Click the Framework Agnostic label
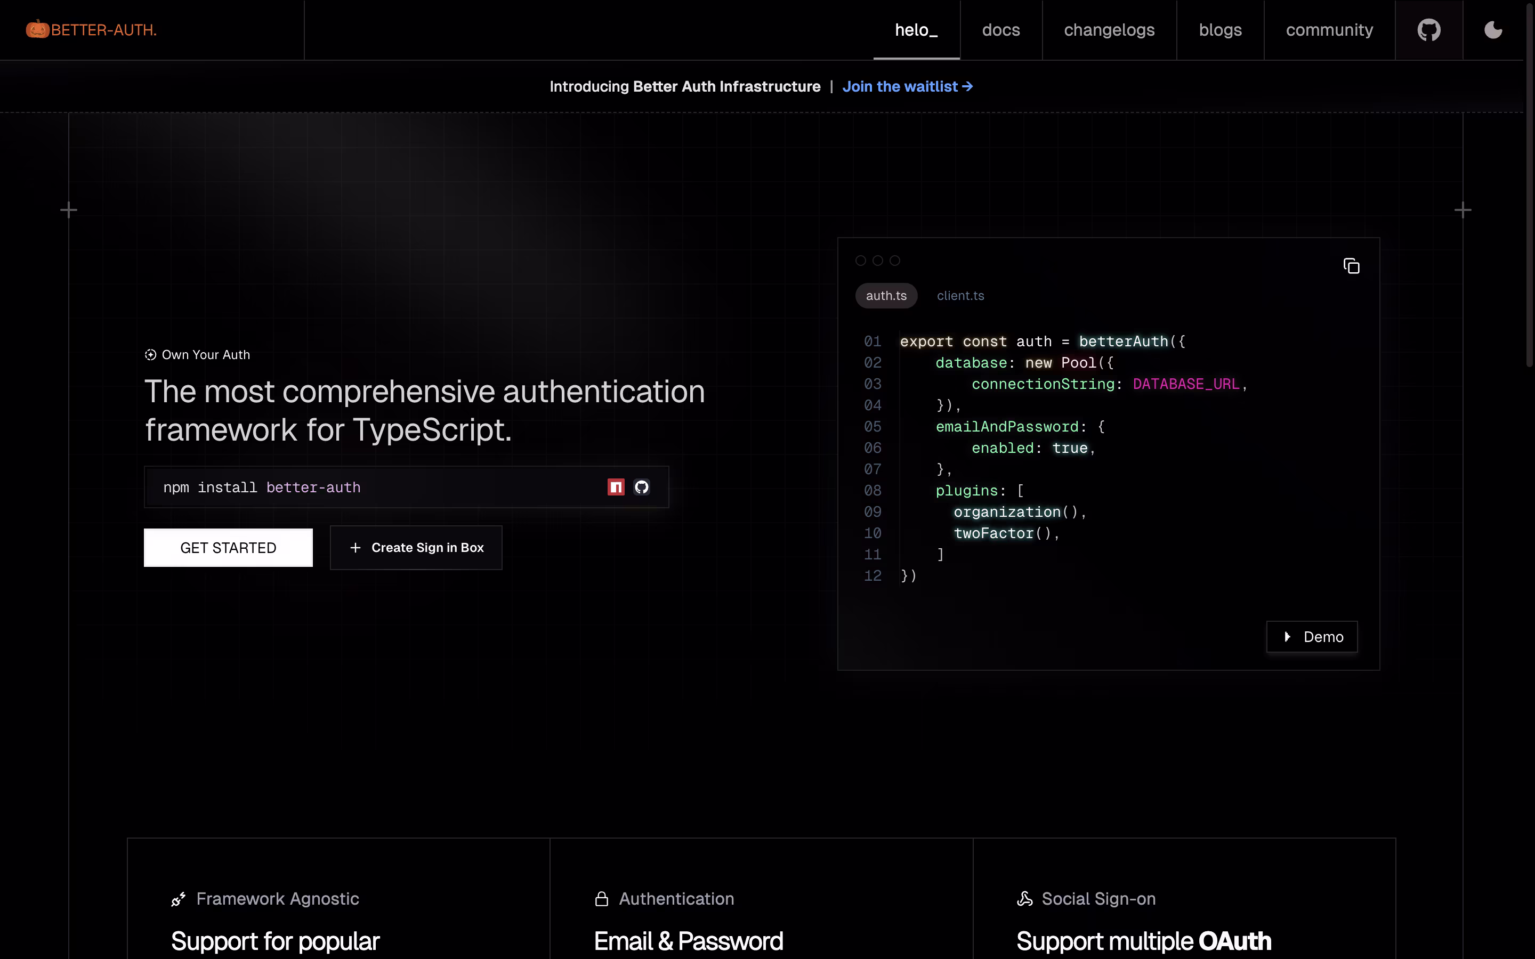This screenshot has width=1535, height=959. coord(278,899)
